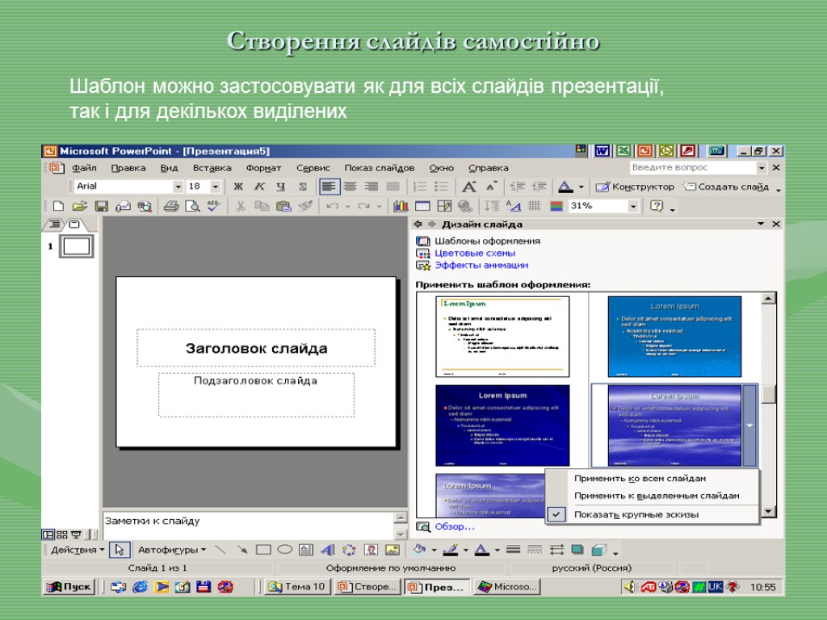
Task: Click the Обзор… link
Action: [454, 526]
